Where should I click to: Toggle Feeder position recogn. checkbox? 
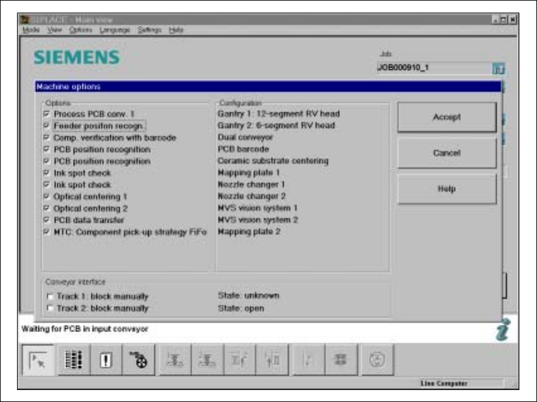pos(47,126)
